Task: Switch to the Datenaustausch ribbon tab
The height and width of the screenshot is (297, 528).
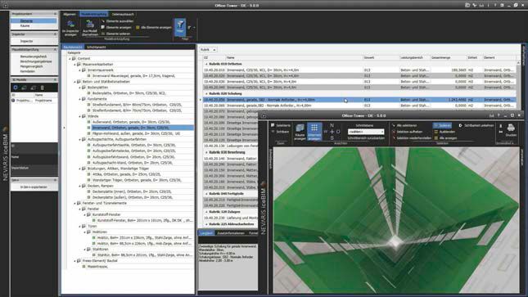Action: click(123, 14)
